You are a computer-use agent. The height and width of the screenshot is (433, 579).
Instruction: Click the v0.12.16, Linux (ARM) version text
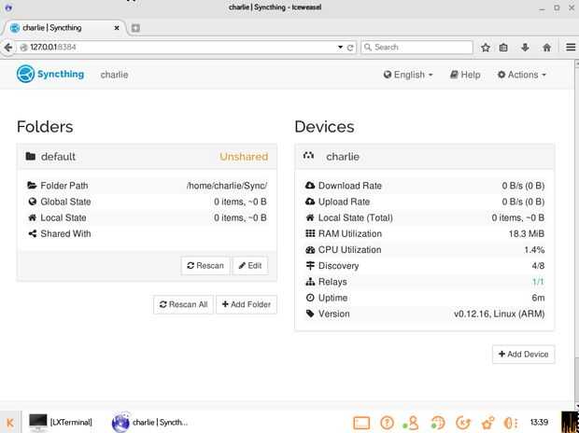[x=500, y=314]
